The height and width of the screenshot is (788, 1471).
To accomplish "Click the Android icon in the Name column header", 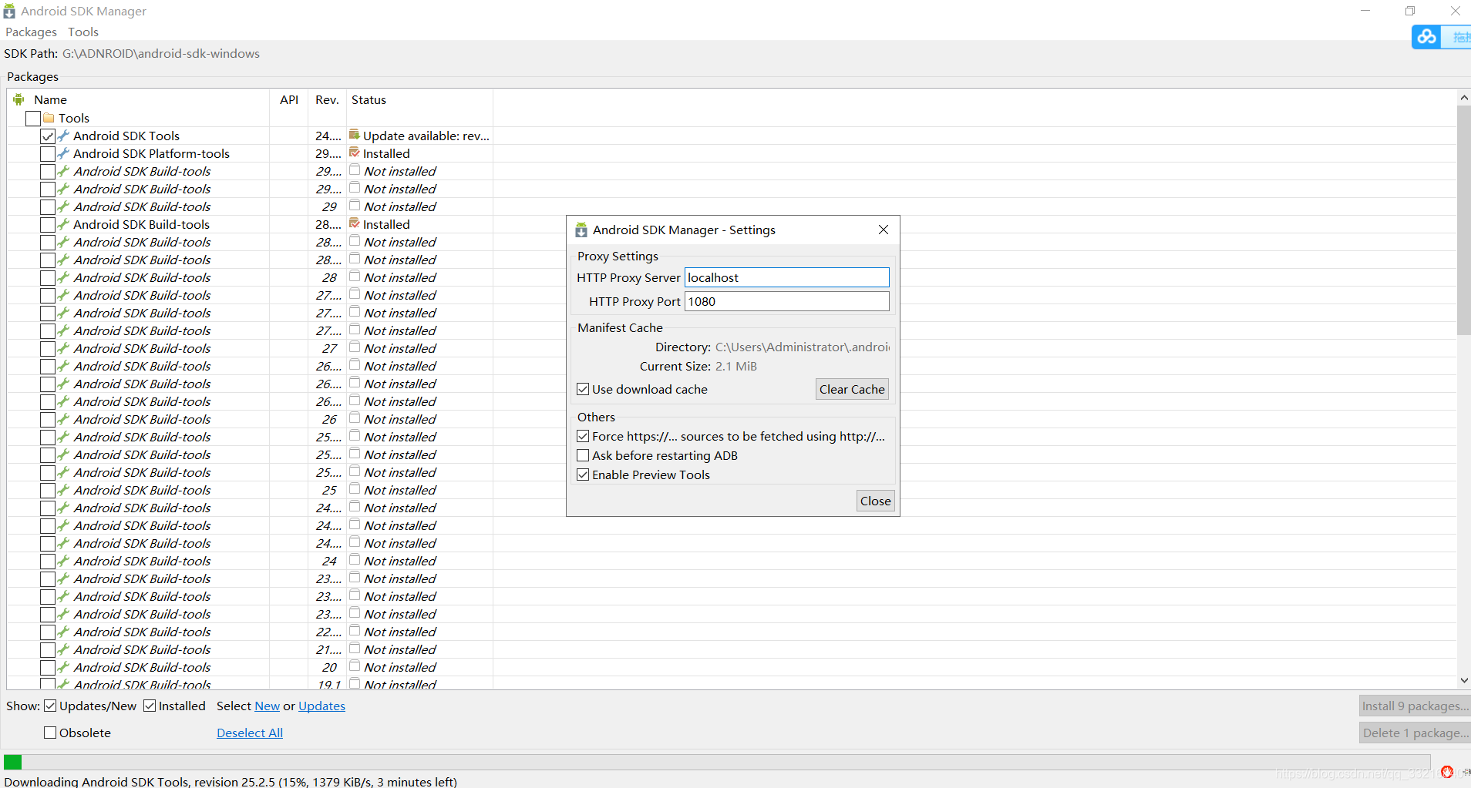I will [x=19, y=99].
